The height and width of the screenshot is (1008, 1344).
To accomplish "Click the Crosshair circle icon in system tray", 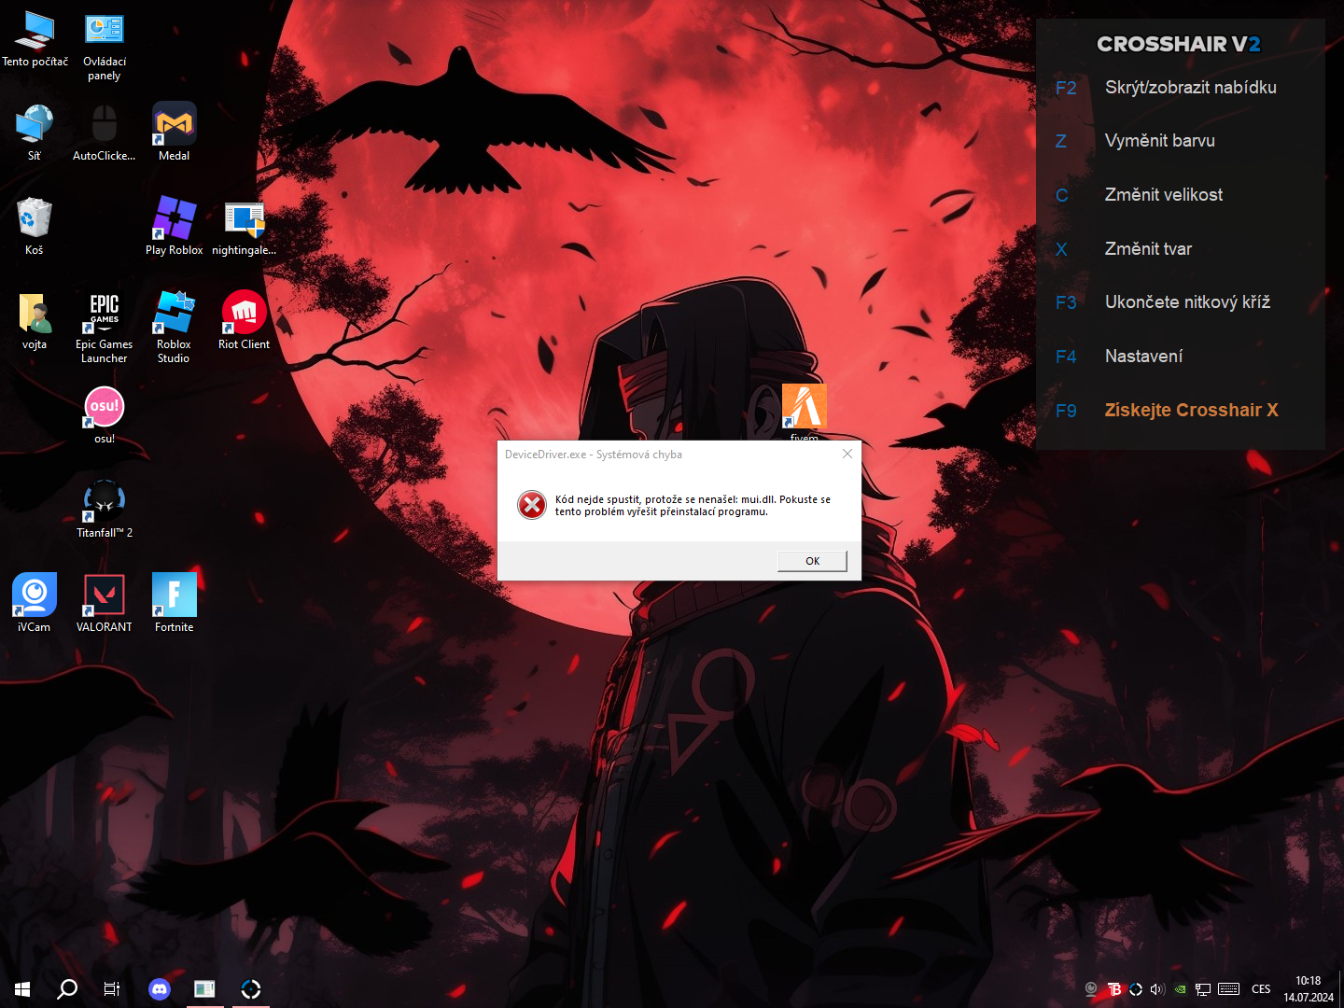I will coord(1136,989).
